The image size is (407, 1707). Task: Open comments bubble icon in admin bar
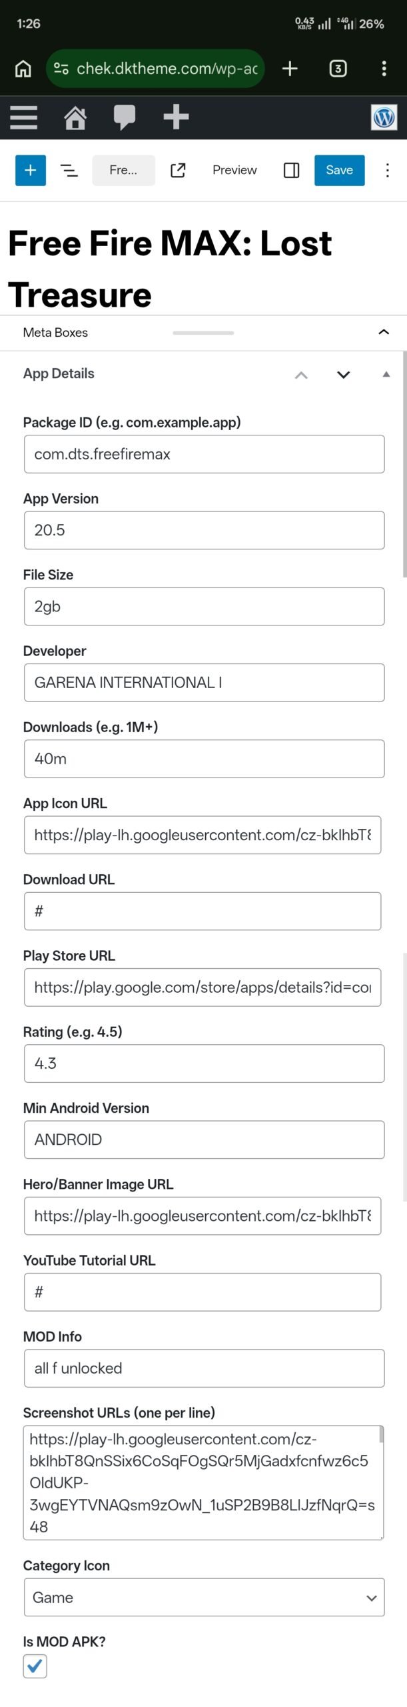coord(125,117)
